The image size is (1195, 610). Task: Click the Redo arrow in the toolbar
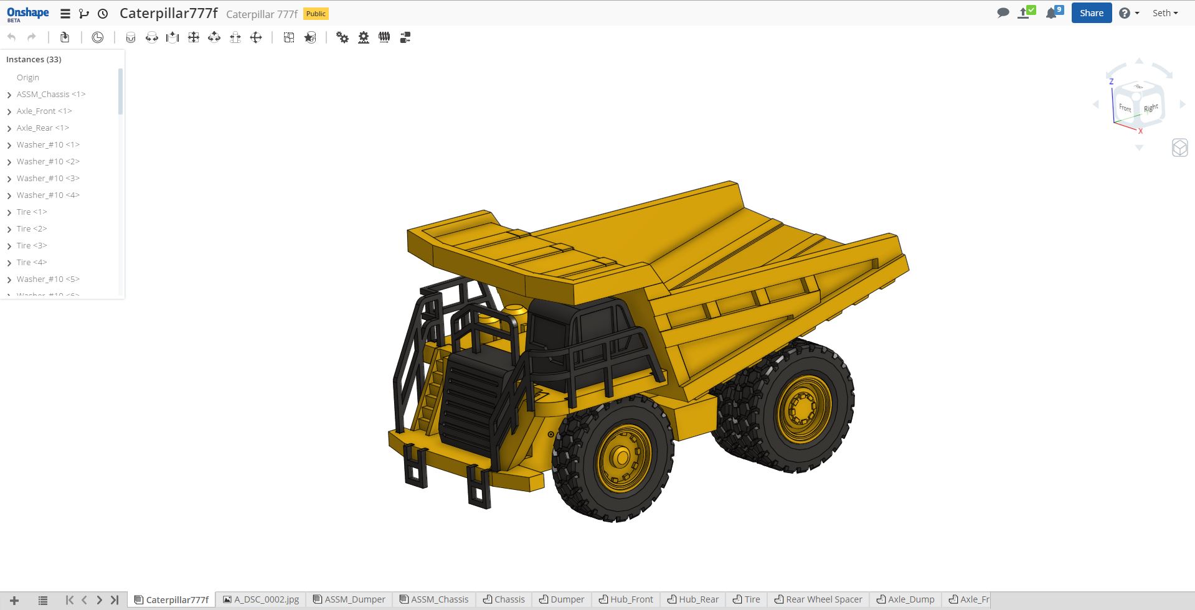click(32, 37)
